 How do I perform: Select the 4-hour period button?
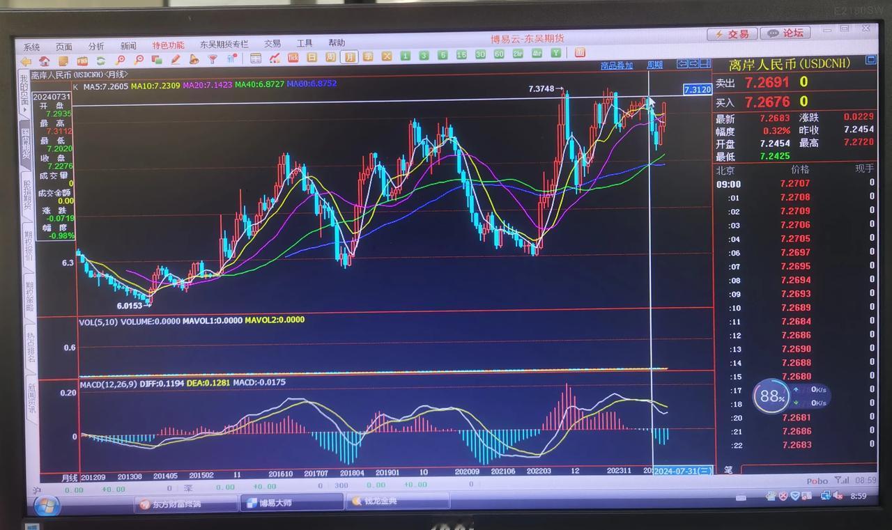point(537,54)
